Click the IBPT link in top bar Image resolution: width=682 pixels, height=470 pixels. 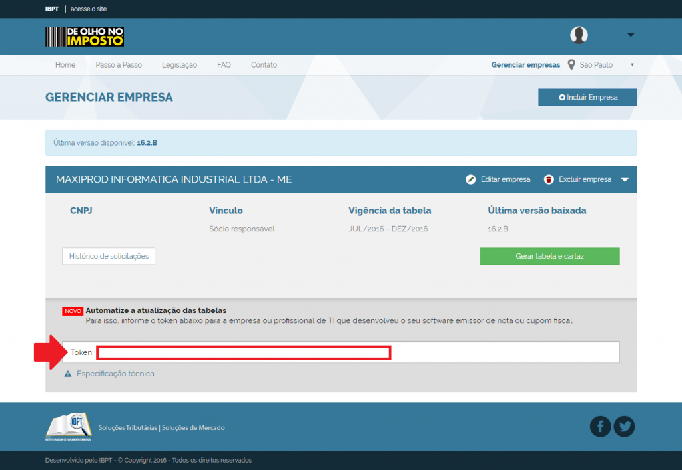(x=52, y=9)
